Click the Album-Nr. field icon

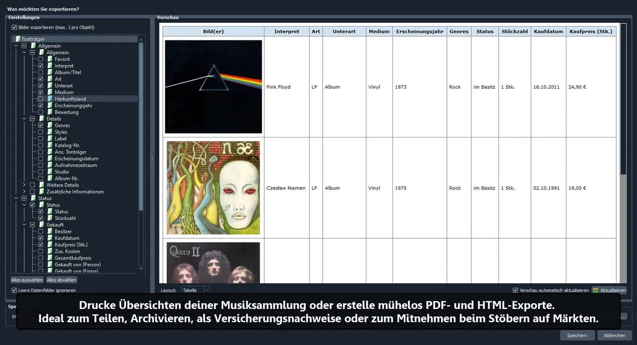pos(49,178)
